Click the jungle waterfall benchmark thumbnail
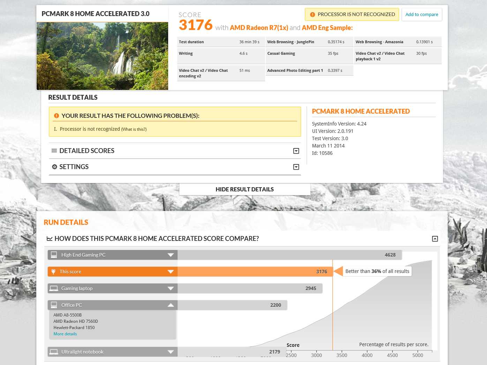The width and height of the screenshot is (487, 365). point(102,56)
